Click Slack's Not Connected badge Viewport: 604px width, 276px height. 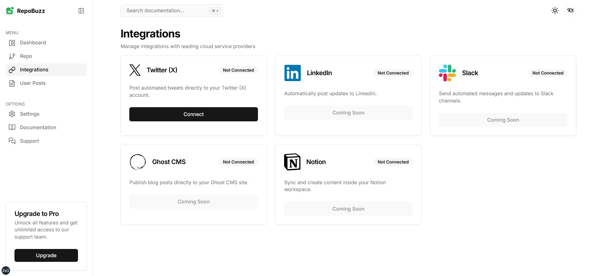(x=548, y=73)
